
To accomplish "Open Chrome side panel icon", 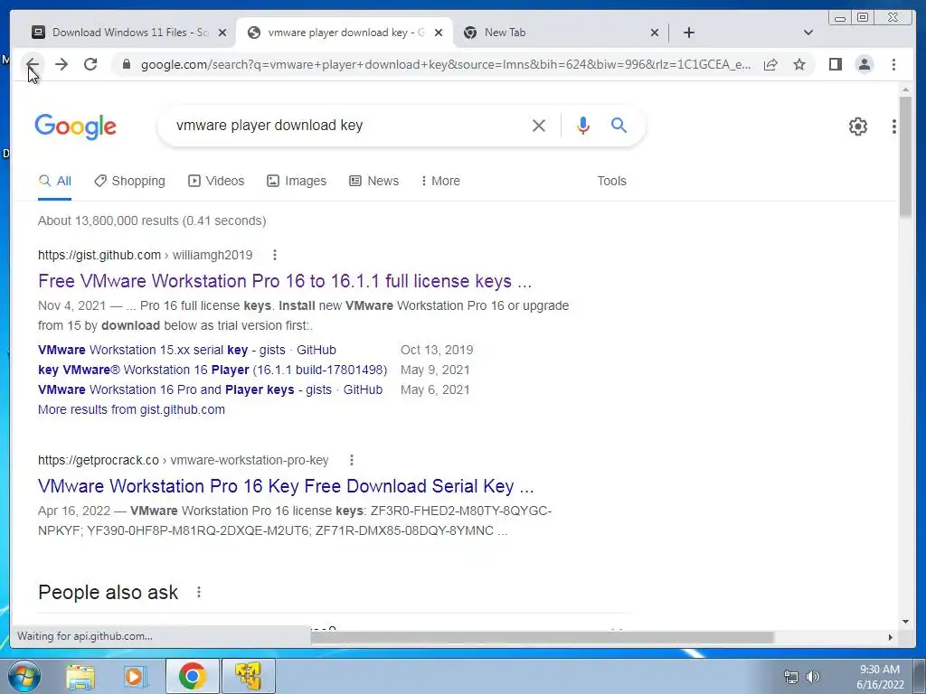I will [x=835, y=64].
